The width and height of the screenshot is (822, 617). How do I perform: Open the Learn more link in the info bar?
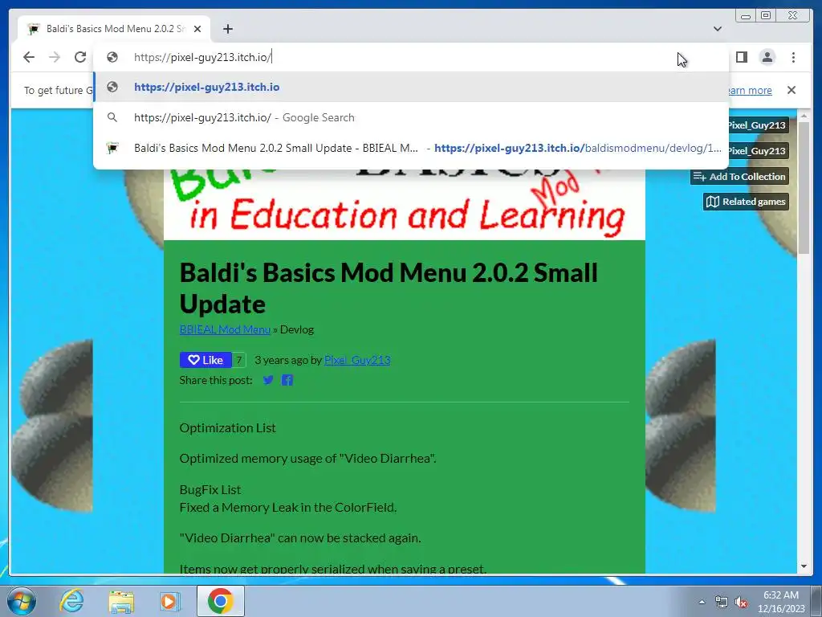tap(749, 90)
